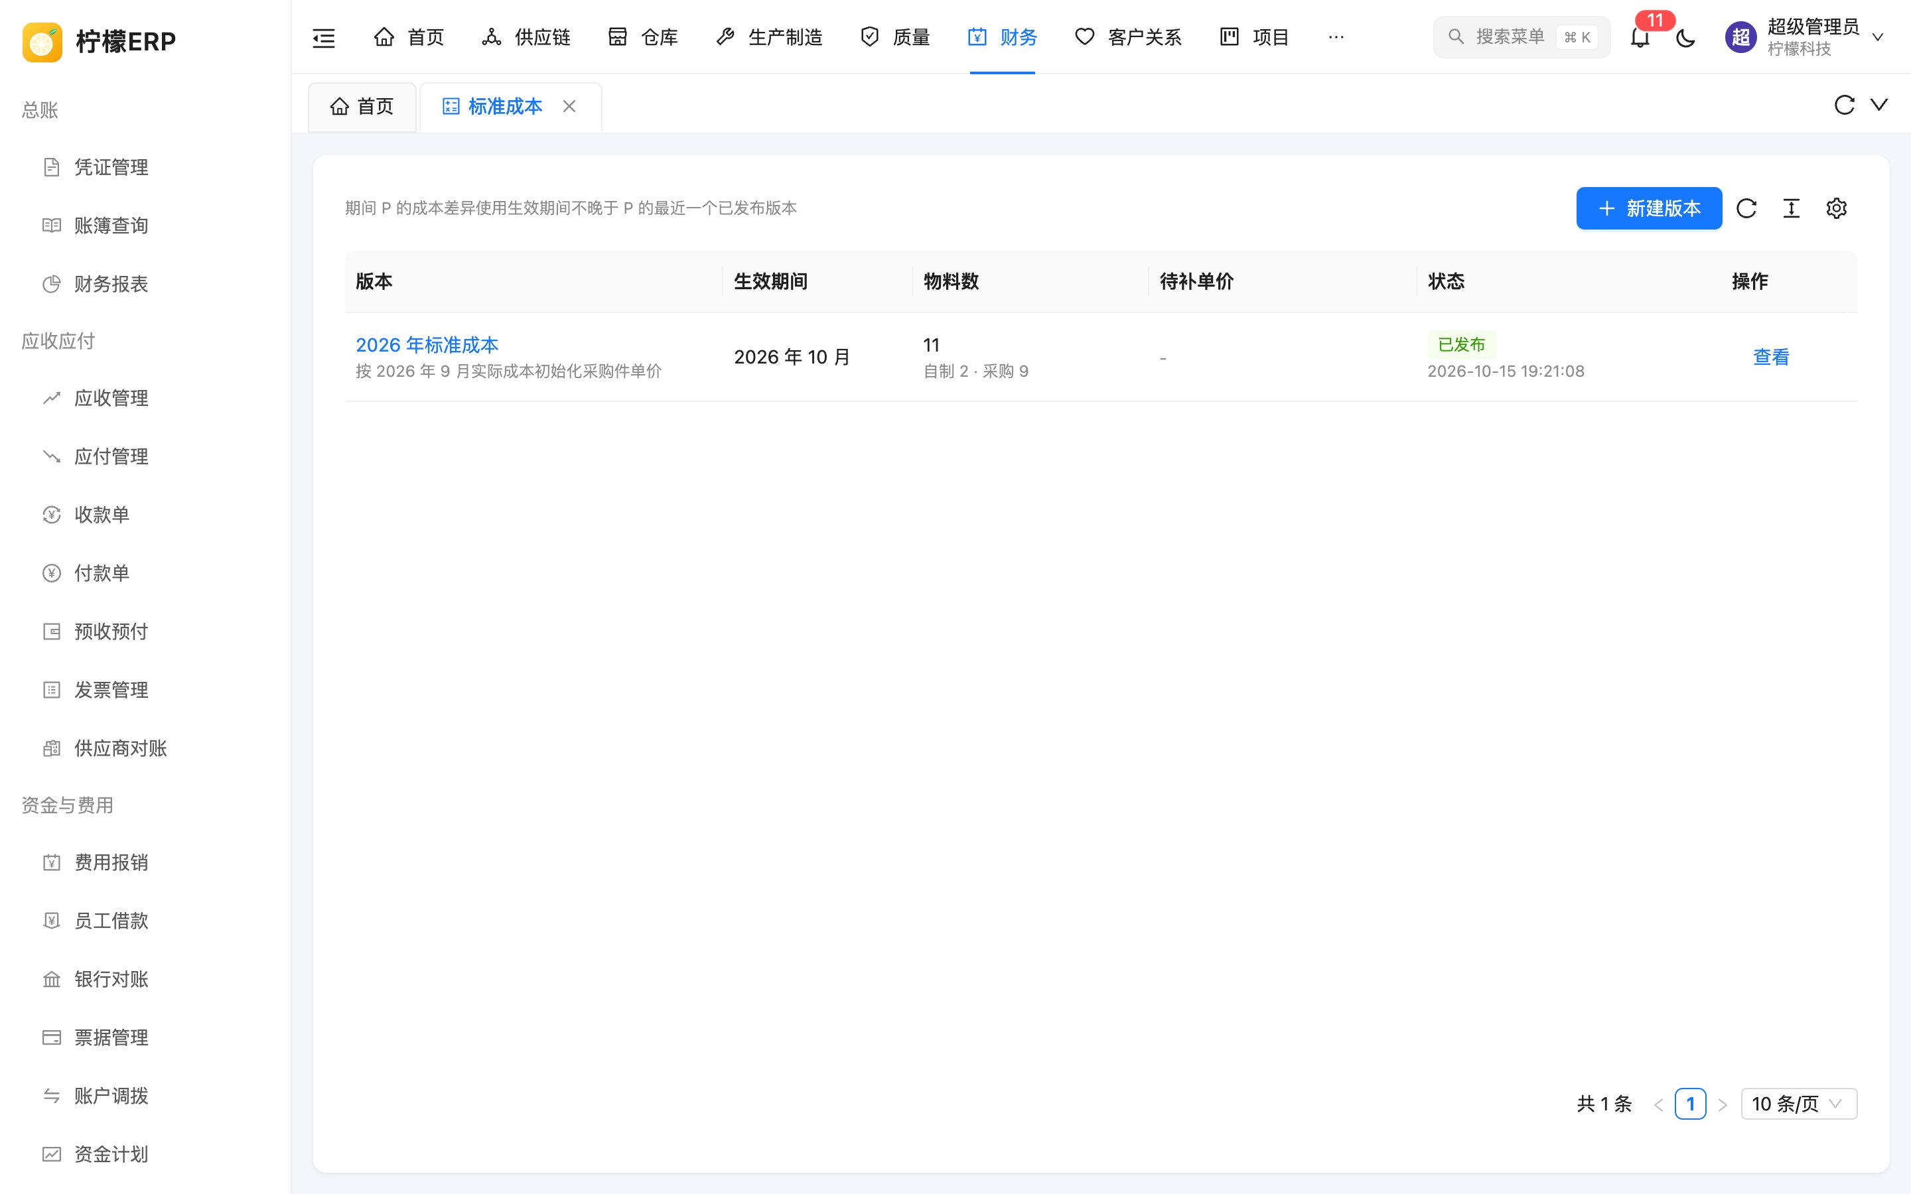Image resolution: width=1911 pixels, height=1194 pixels.
Task: Open 银行对账 in sidebar
Action: 111,979
